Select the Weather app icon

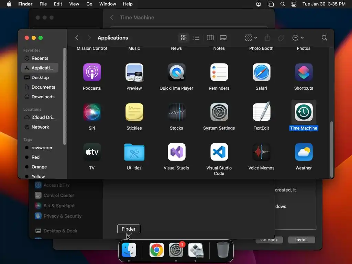304,152
